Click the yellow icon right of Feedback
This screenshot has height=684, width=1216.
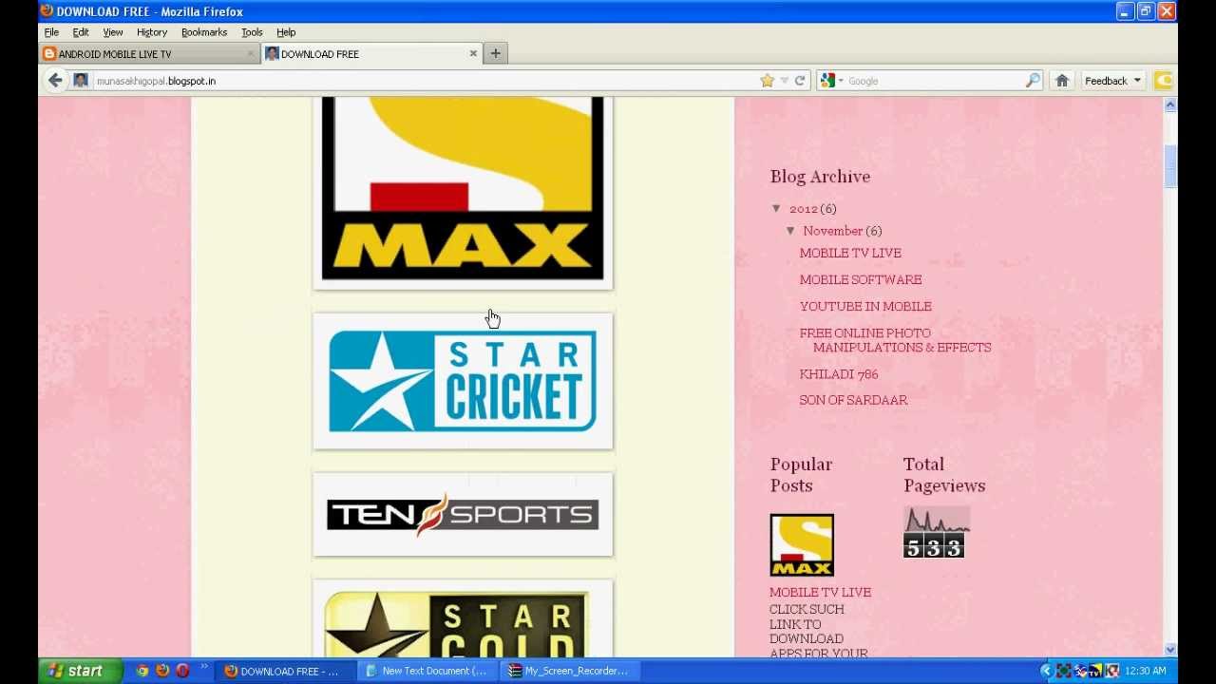pyautogui.click(x=1164, y=81)
